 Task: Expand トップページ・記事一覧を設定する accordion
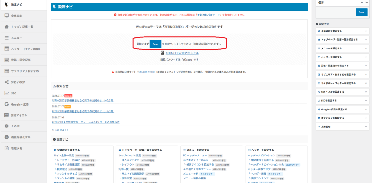tap(343, 40)
